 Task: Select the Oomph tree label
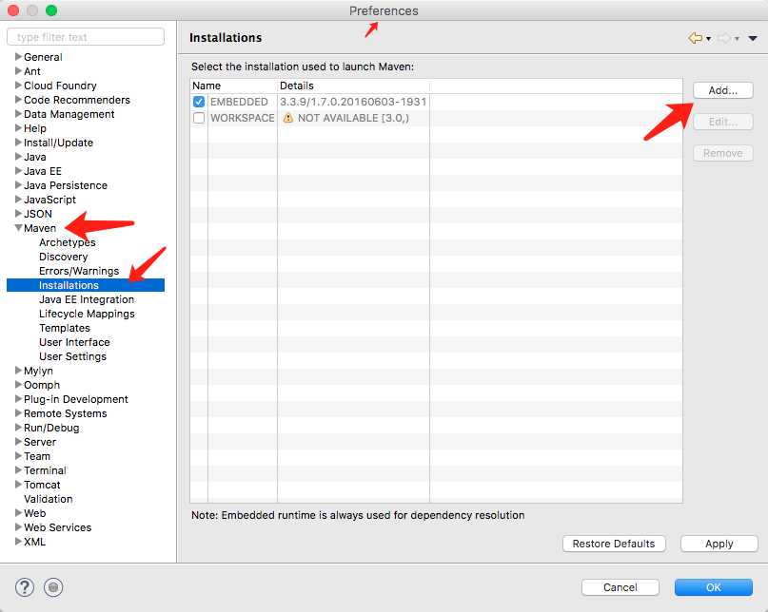pyautogui.click(x=42, y=385)
